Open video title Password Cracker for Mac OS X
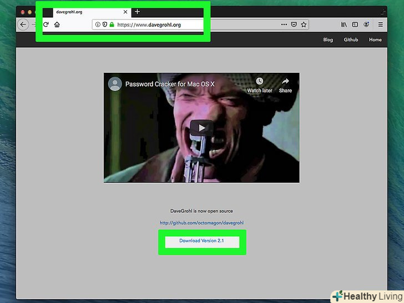Viewport: 404px width, 303px height. tap(170, 84)
